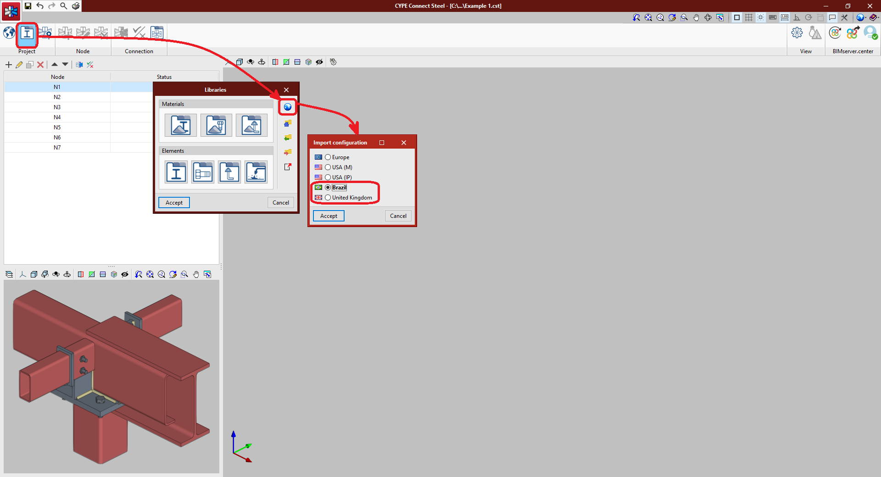
Task: Click the pencil edit icon above node list
Action: 19,65
